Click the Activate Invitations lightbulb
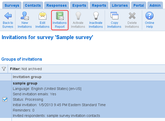165x121 pixels. 78,16
